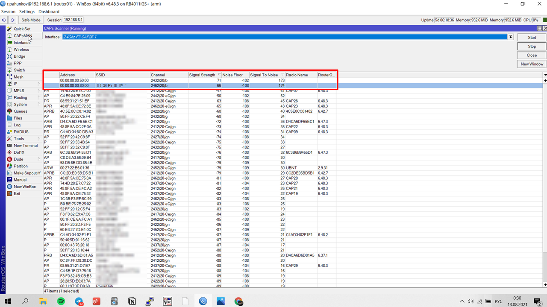Sort by the Channel column header
This screenshot has width=547, height=307.
tap(169, 75)
